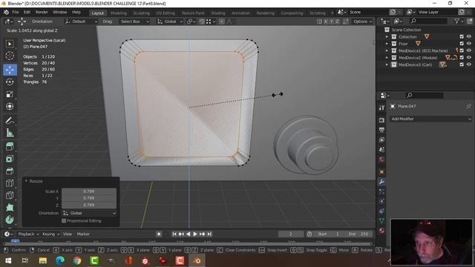Hide the MedDevice1 (ECG Machine) collection
Image resolution: width=475 pixels, height=267 pixels.
[468, 50]
